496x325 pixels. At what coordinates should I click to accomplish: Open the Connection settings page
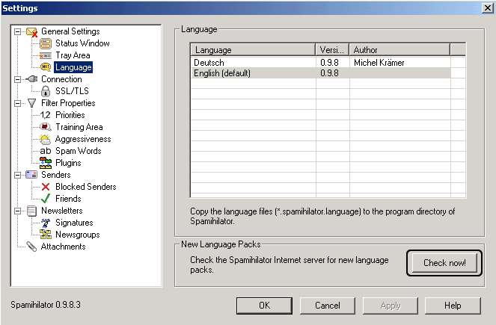pyautogui.click(x=61, y=79)
